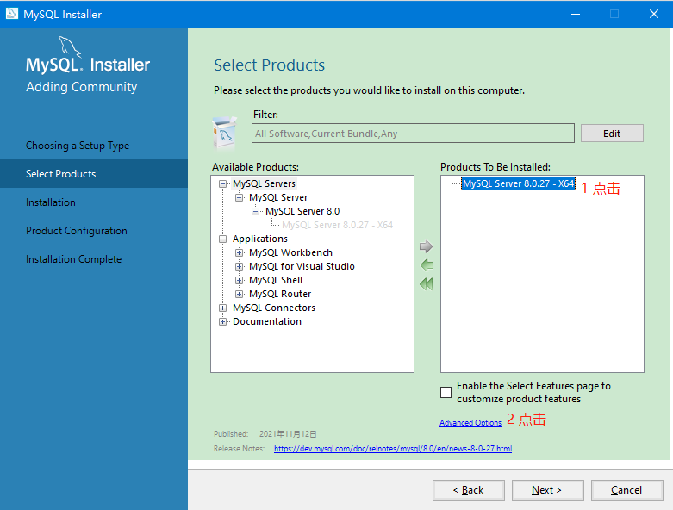The image size is (673, 510).
Task: Click the software box icon beside Filter
Action: pyautogui.click(x=224, y=133)
